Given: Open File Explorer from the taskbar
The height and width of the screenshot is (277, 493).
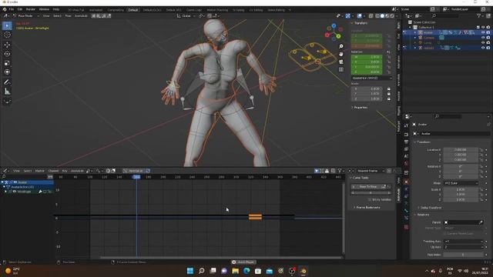Looking at the screenshot, I should coord(236,271).
